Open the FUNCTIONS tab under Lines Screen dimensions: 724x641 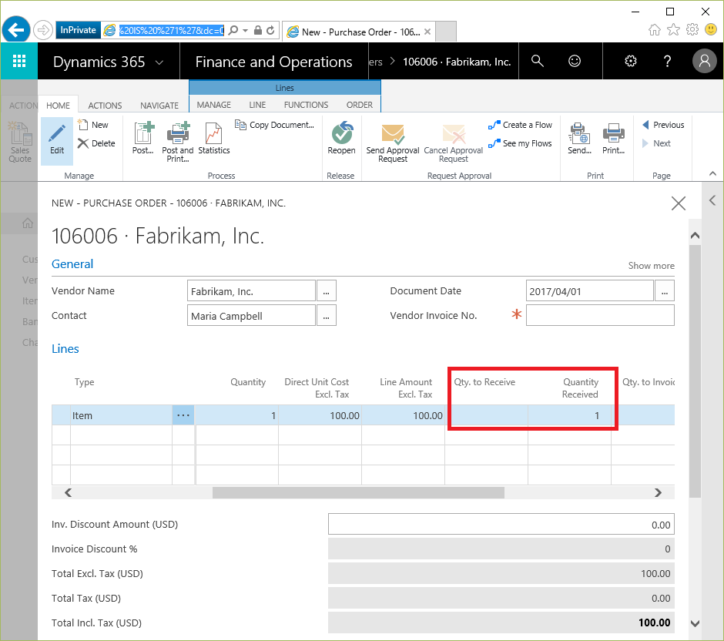[x=306, y=105]
